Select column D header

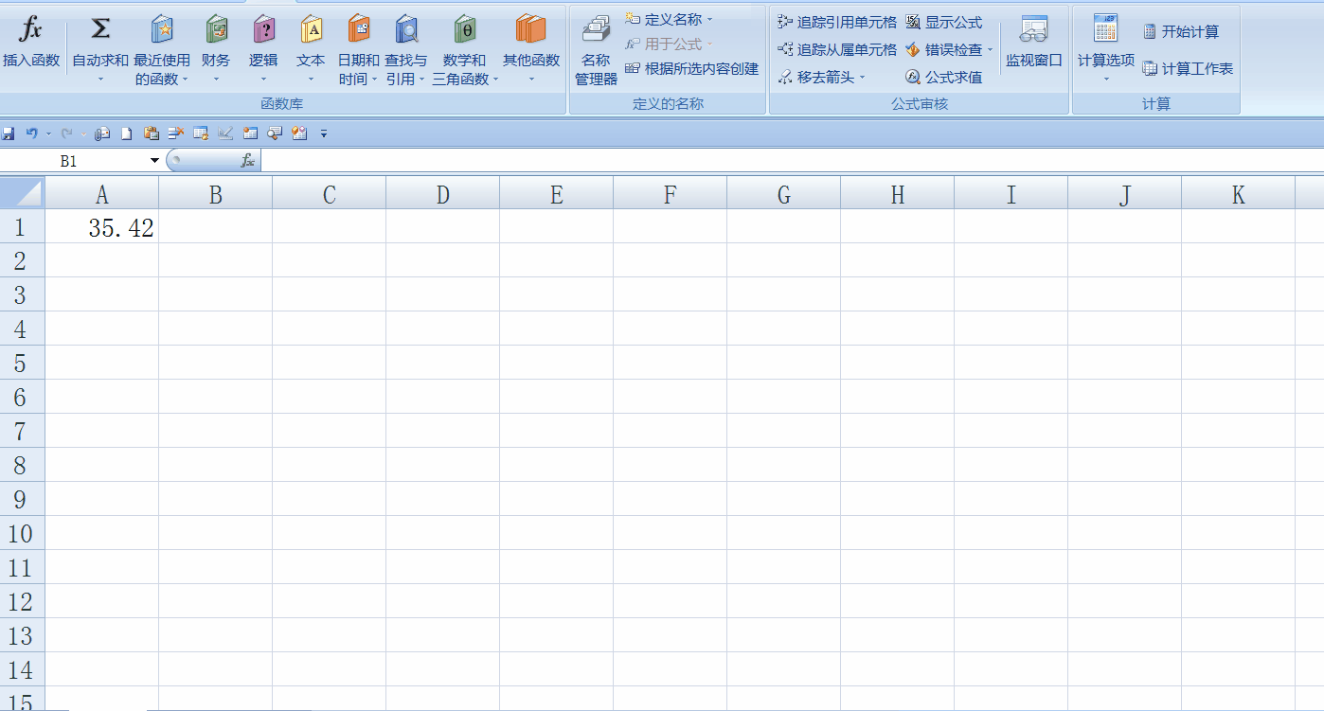442,195
